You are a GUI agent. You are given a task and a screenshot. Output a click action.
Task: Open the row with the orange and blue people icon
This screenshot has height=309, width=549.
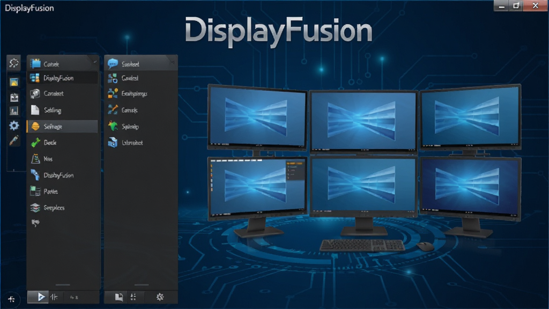(x=141, y=93)
